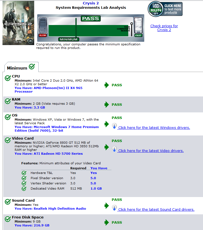Click the Pixel Shader version checkmark icon
The width and height of the screenshot is (203, 230).
tap(24, 178)
